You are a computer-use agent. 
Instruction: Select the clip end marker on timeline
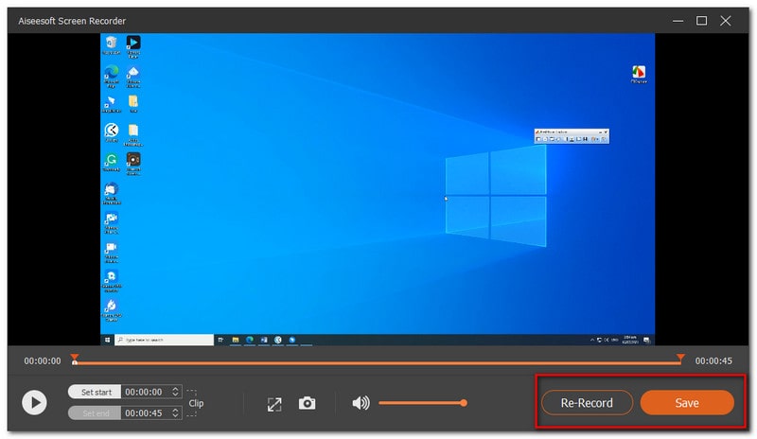(x=680, y=359)
